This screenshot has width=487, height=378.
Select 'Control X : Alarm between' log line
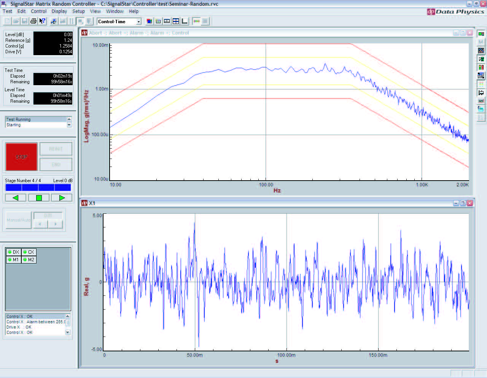[x=35, y=322]
